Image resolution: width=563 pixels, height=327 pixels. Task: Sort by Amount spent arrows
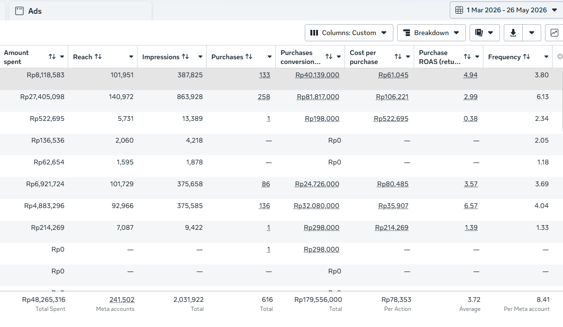[x=52, y=57]
